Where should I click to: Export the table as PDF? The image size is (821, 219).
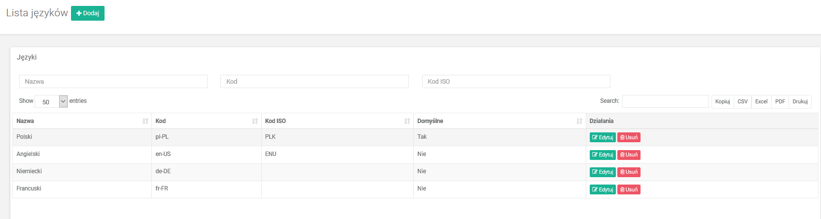(x=780, y=101)
